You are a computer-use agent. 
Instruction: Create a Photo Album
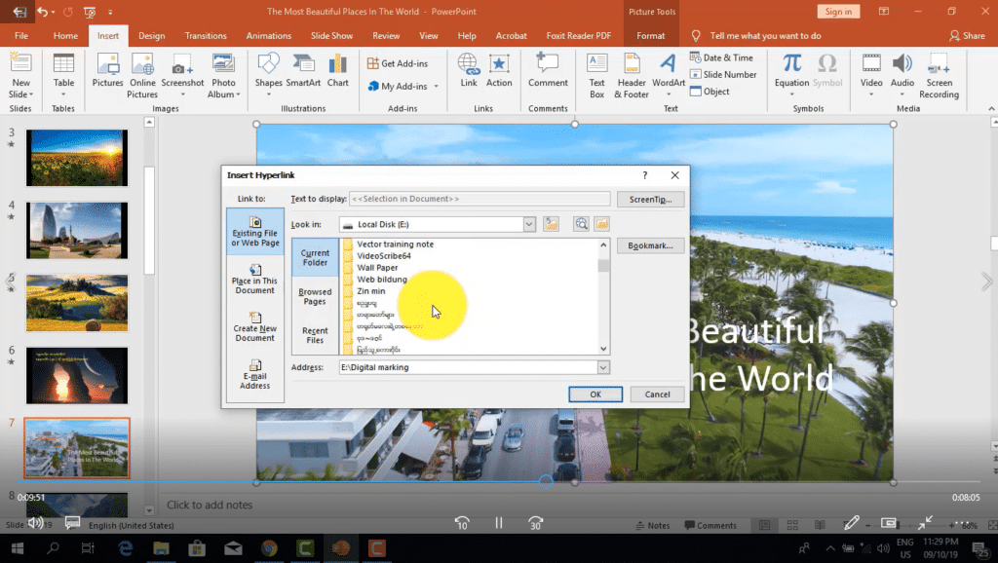pyautogui.click(x=223, y=76)
